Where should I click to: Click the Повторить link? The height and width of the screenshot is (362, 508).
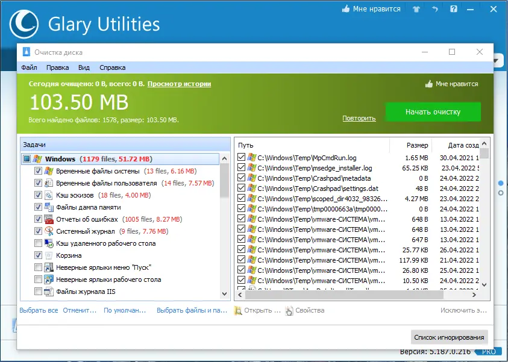tap(359, 118)
